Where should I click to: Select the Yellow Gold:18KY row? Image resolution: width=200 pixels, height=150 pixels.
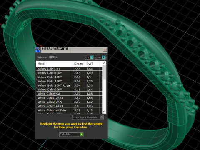(x=69, y=81)
